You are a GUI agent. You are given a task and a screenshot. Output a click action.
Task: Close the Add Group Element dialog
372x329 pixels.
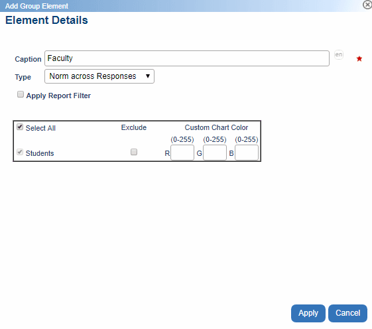pyautogui.click(x=367, y=5)
